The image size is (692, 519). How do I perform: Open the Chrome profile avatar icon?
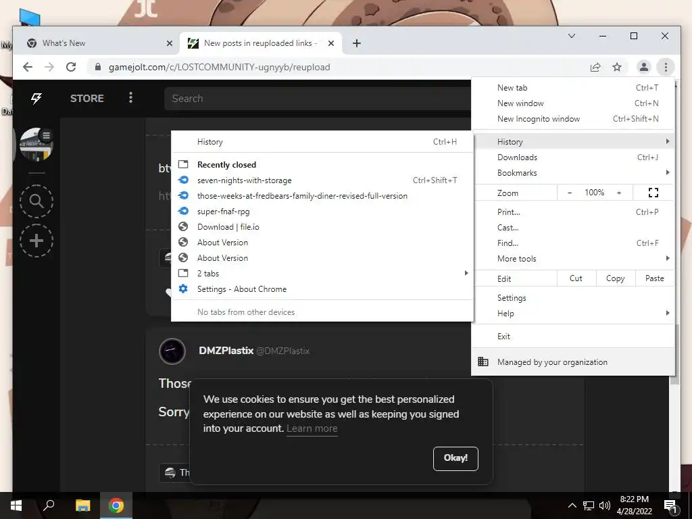point(644,67)
